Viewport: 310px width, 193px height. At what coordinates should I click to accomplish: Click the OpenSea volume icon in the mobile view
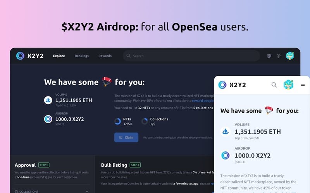pyautogui.click(x=226, y=132)
